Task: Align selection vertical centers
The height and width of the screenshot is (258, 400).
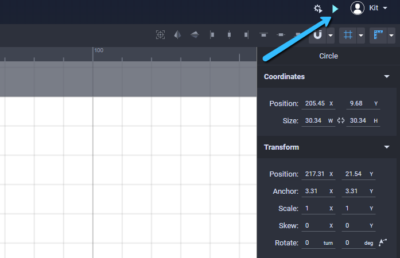Action: pyautogui.click(x=281, y=34)
